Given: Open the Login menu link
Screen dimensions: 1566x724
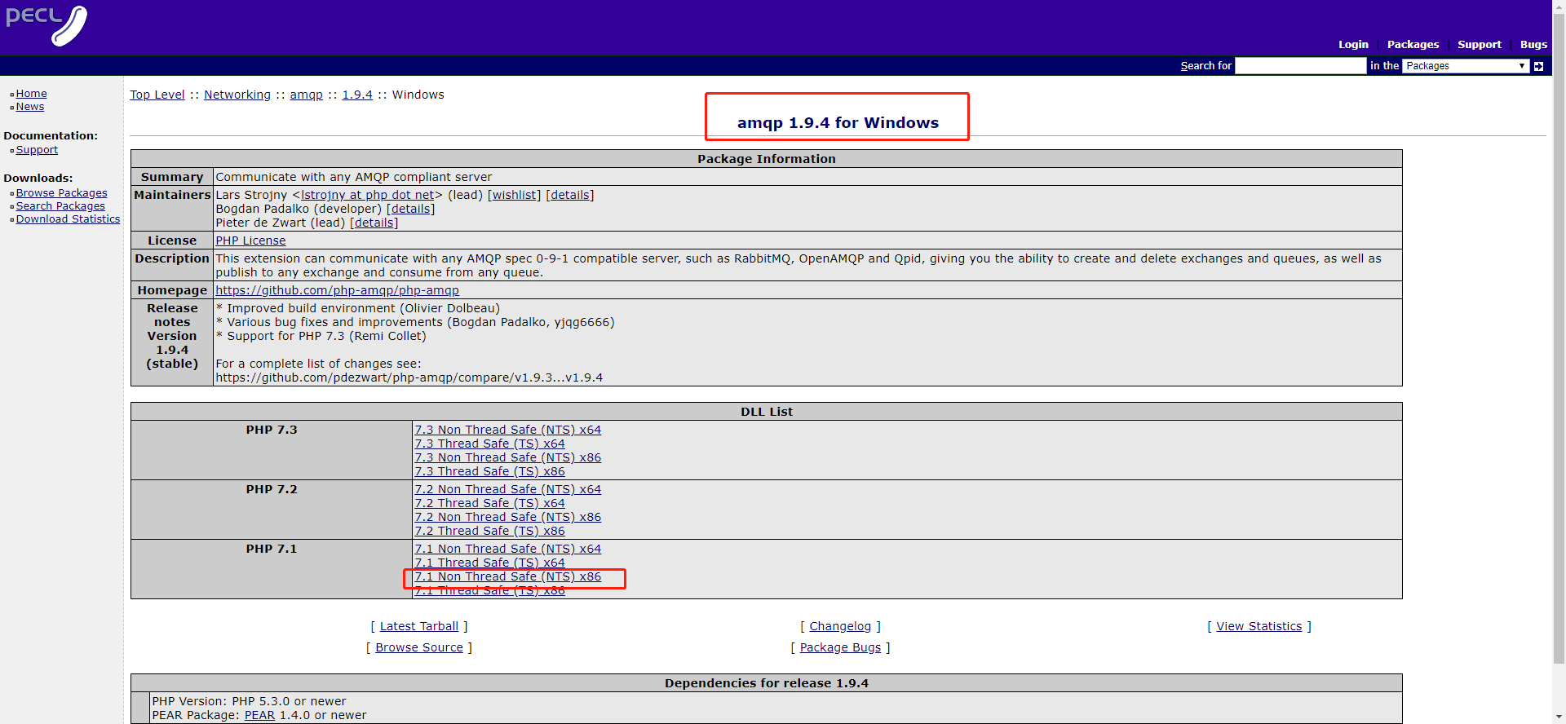Looking at the screenshot, I should 1353,45.
